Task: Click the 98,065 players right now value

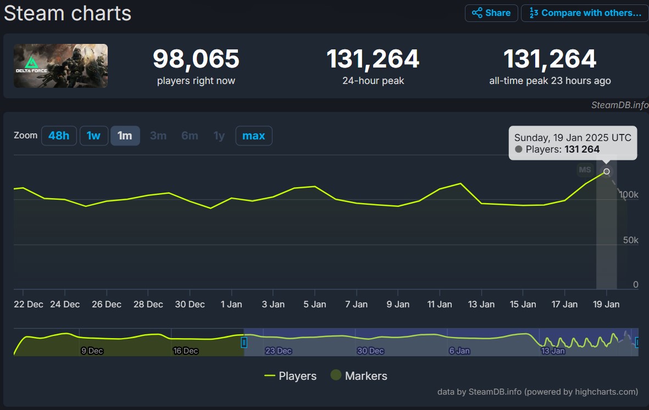Action: coord(196,59)
